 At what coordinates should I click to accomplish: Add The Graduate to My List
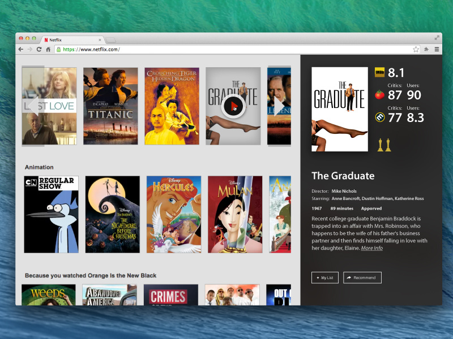click(325, 277)
